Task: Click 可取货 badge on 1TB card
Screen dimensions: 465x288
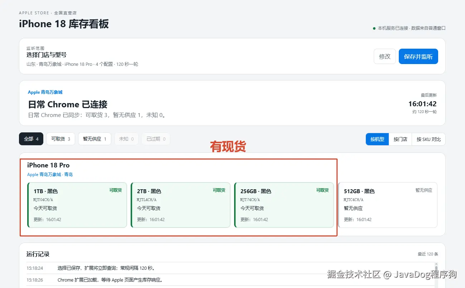Action: point(116,190)
